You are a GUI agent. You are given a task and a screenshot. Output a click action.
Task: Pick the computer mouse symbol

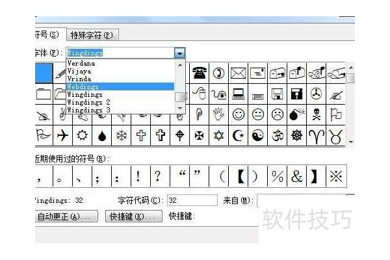pos(200,94)
